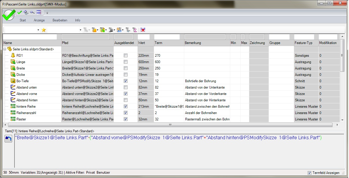Collapse the Seite Links.sldprt tree node

point(5,49)
